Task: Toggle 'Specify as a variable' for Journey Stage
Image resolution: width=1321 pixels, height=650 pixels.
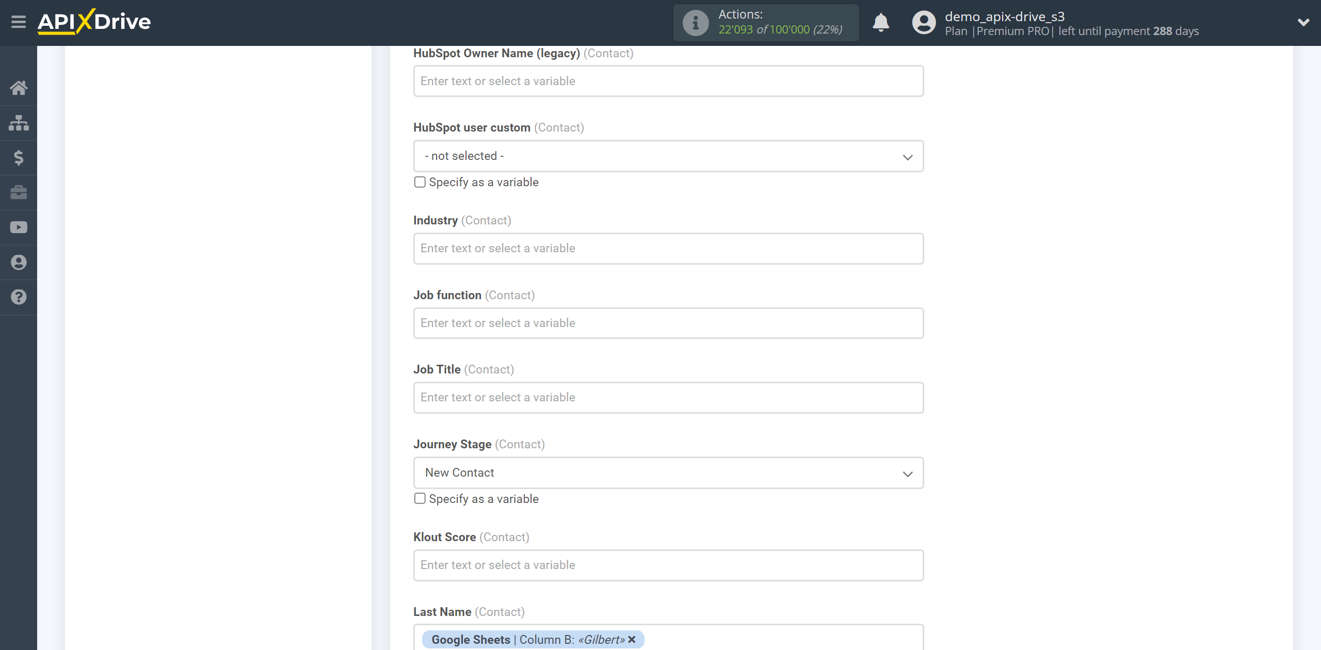Action: 420,498
